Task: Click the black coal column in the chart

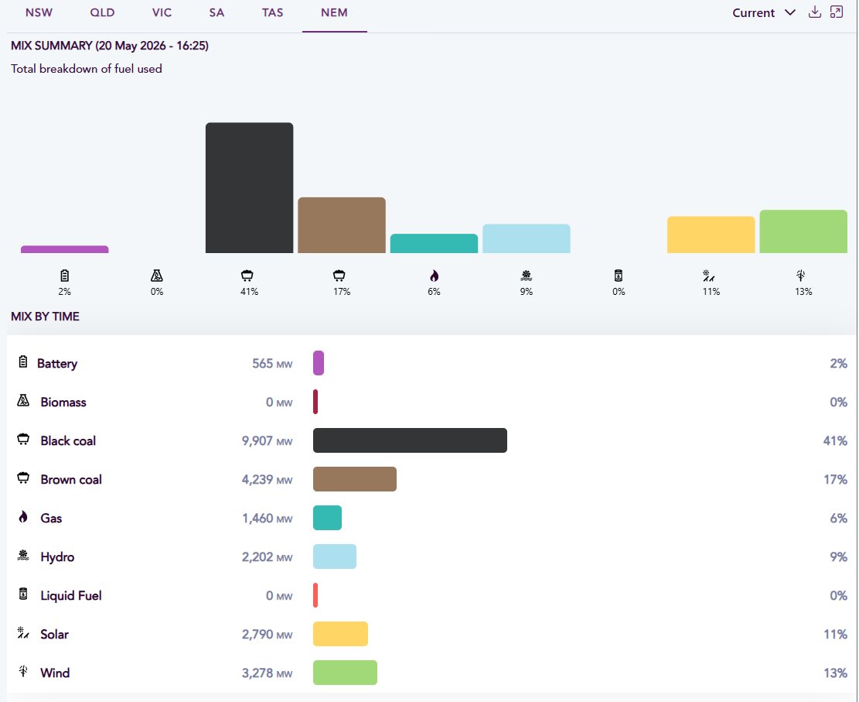Action: point(249,187)
